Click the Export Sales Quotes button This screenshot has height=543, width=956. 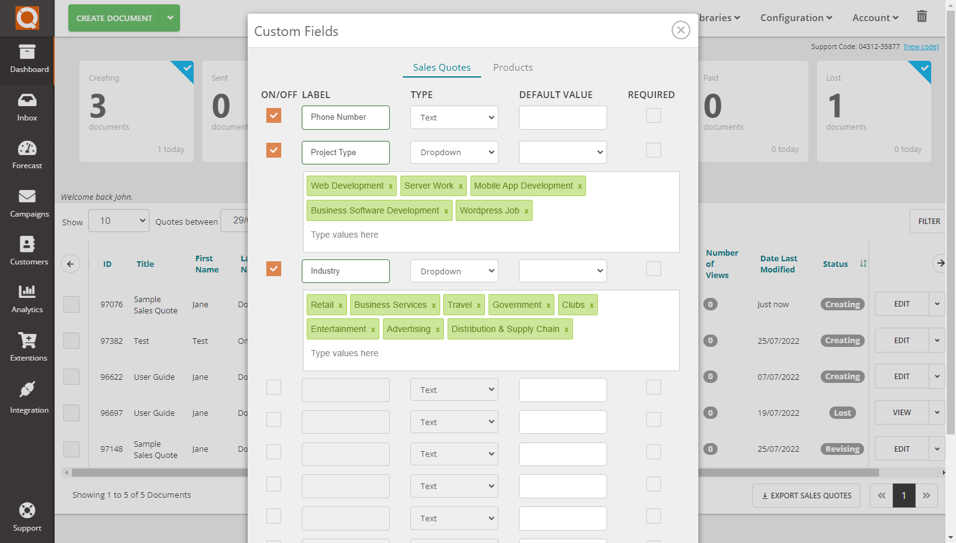[x=806, y=495]
